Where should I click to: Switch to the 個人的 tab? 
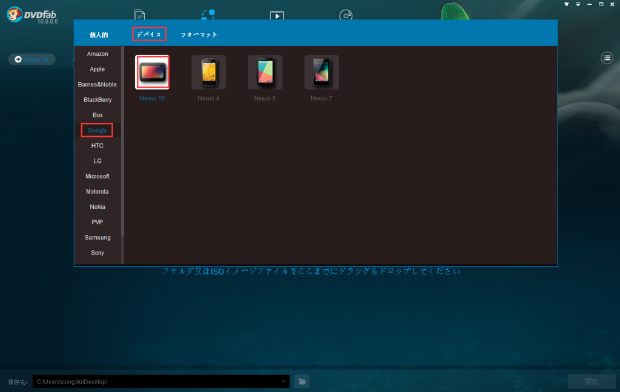(99, 34)
